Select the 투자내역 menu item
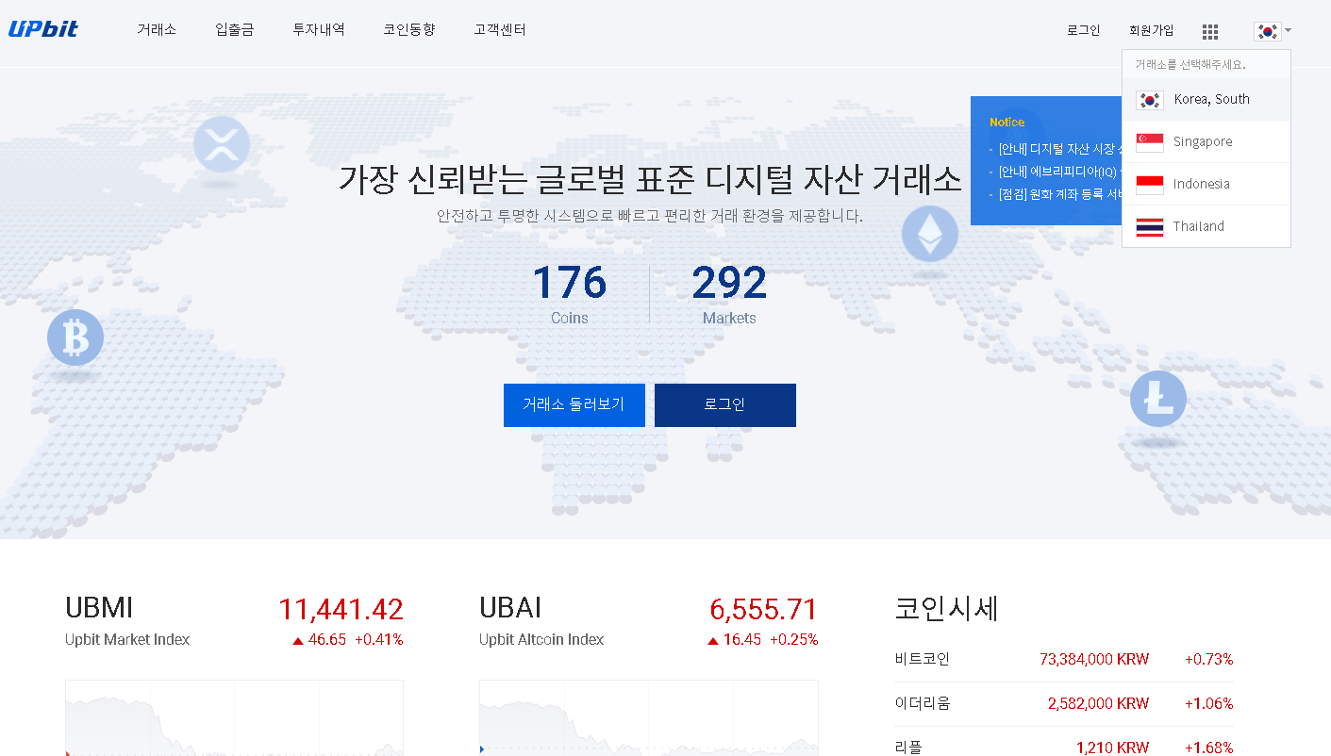The height and width of the screenshot is (756, 1331). tap(319, 29)
